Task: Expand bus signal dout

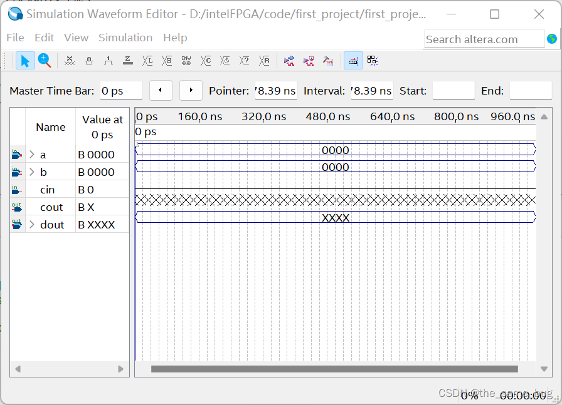Action: click(x=32, y=224)
